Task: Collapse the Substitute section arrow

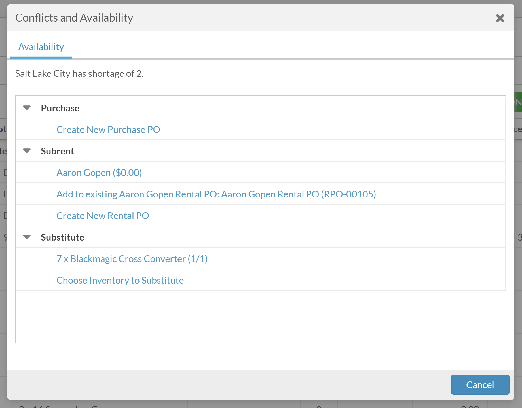Action: 27,237
